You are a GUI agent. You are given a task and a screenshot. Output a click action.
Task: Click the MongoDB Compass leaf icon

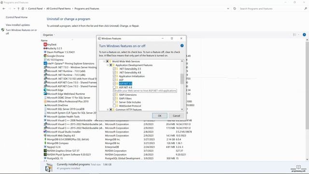point(45,143)
